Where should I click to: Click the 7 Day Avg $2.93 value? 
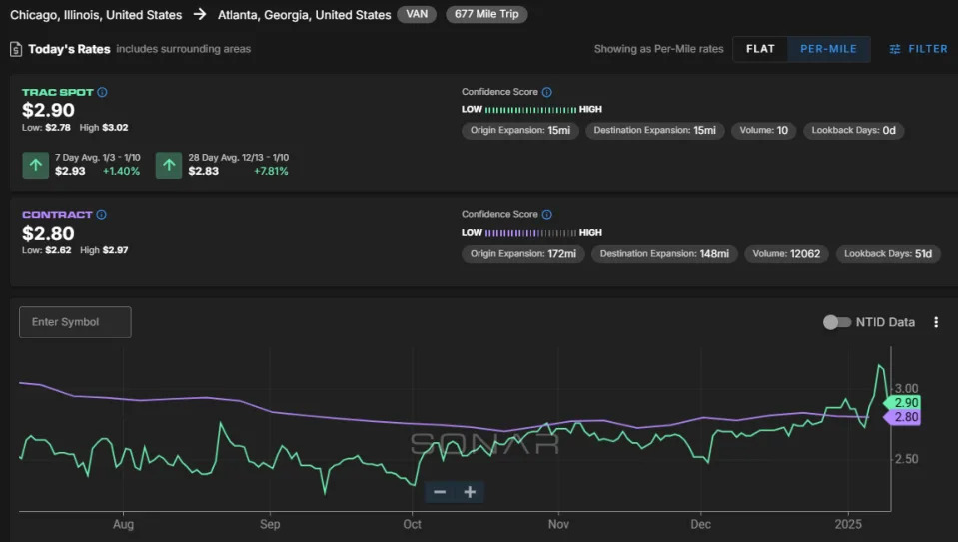(x=70, y=171)
